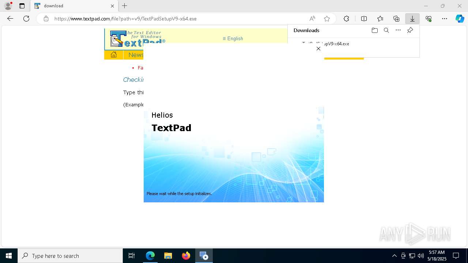Open the notification center
This screenshot has width=468, height=263.
pyautogui.click(x=456, y=256)
